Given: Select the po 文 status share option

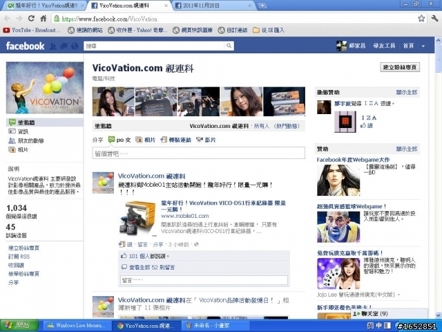Looking at the screenshot, I should 119,140.
